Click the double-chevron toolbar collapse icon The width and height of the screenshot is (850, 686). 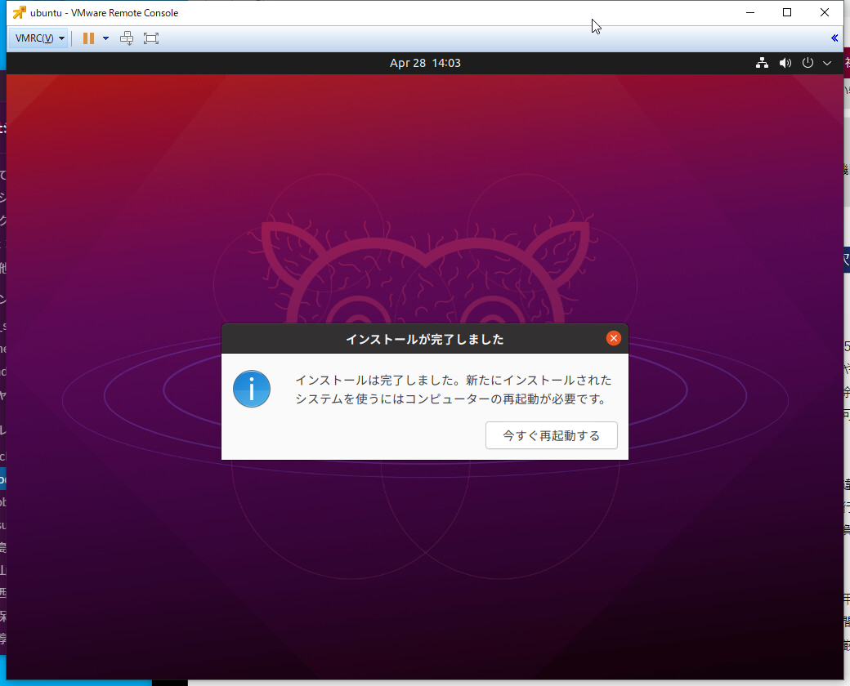834,38
